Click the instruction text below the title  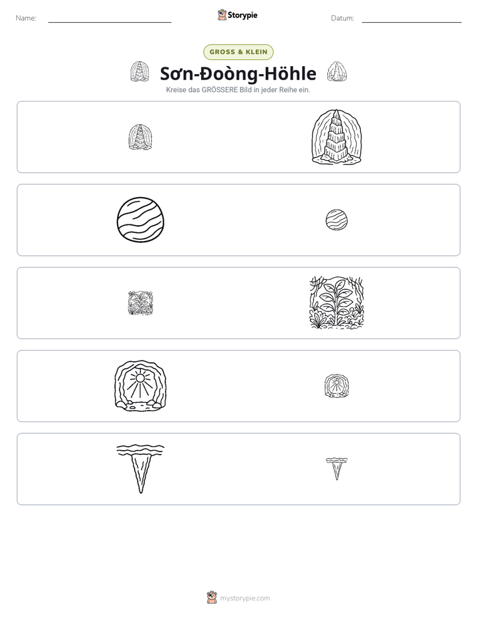tap(238, 89)
